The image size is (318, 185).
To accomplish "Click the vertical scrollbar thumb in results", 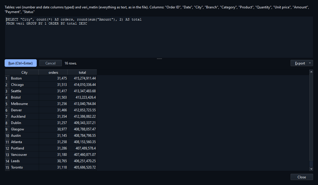I will pos(311,117).
